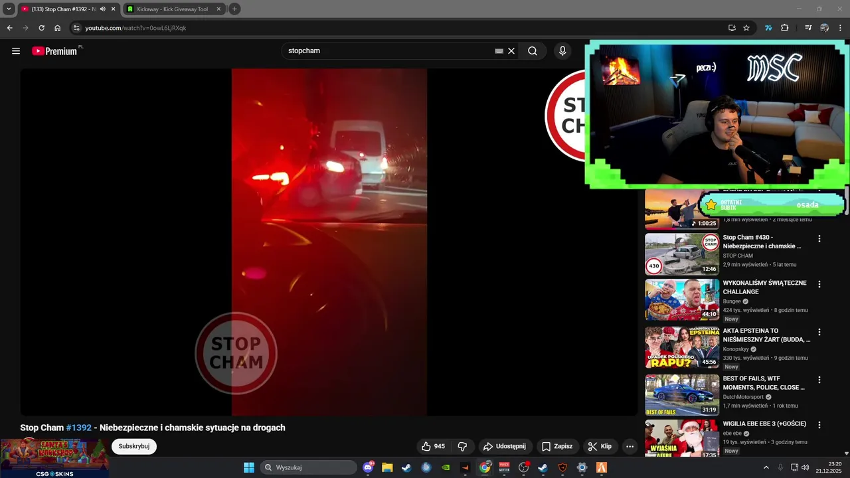Open the on-screen keyboard in search box
This screenshot has width=850, height=478.
499,51
